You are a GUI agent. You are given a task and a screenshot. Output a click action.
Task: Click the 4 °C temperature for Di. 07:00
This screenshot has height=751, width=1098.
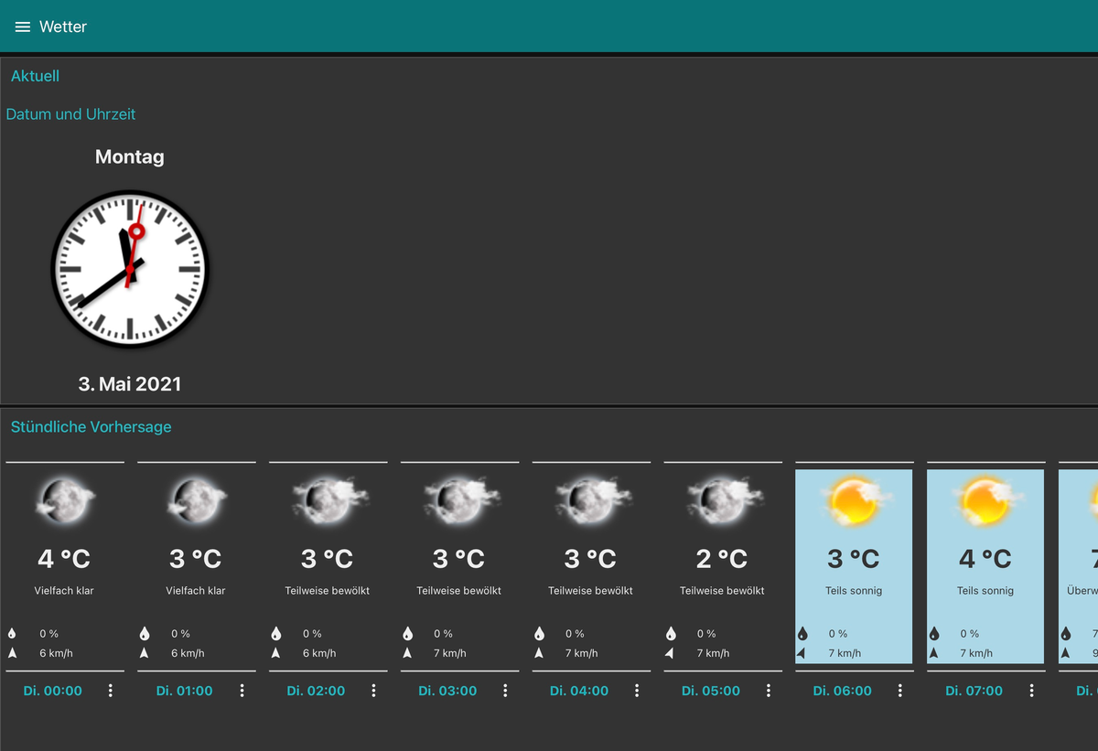(985, 558)
